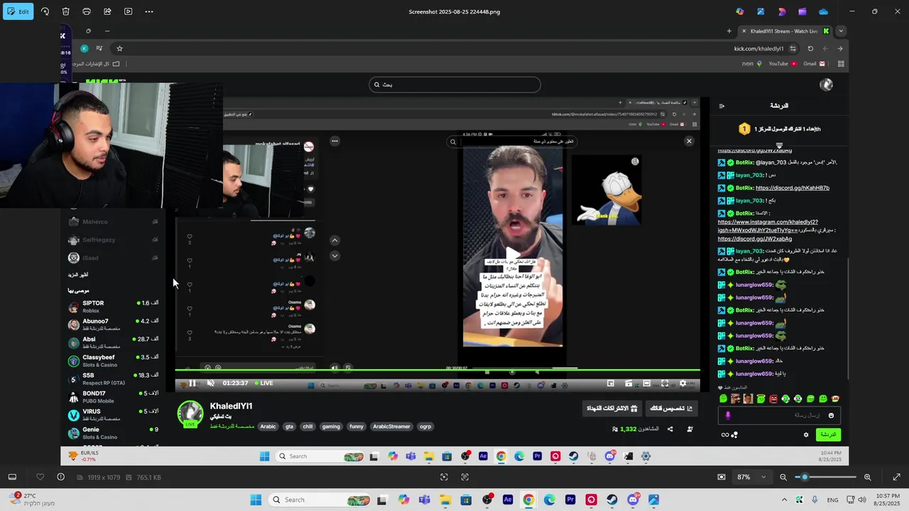Screen dimensions: 909x511
Task: Open Task View on the Windows taskbar
Action: tap(381, 500)
